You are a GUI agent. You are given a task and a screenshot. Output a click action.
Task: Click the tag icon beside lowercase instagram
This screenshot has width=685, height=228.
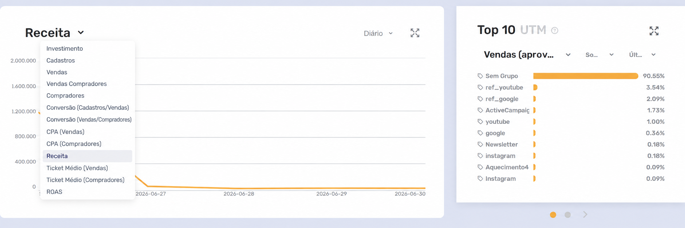[480, 156]
